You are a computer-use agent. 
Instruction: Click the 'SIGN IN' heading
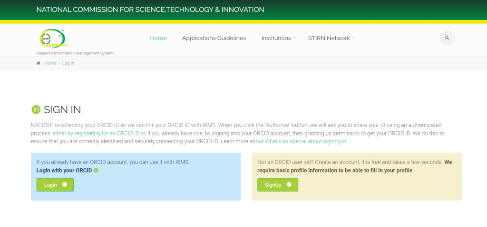tap(62, 109)
